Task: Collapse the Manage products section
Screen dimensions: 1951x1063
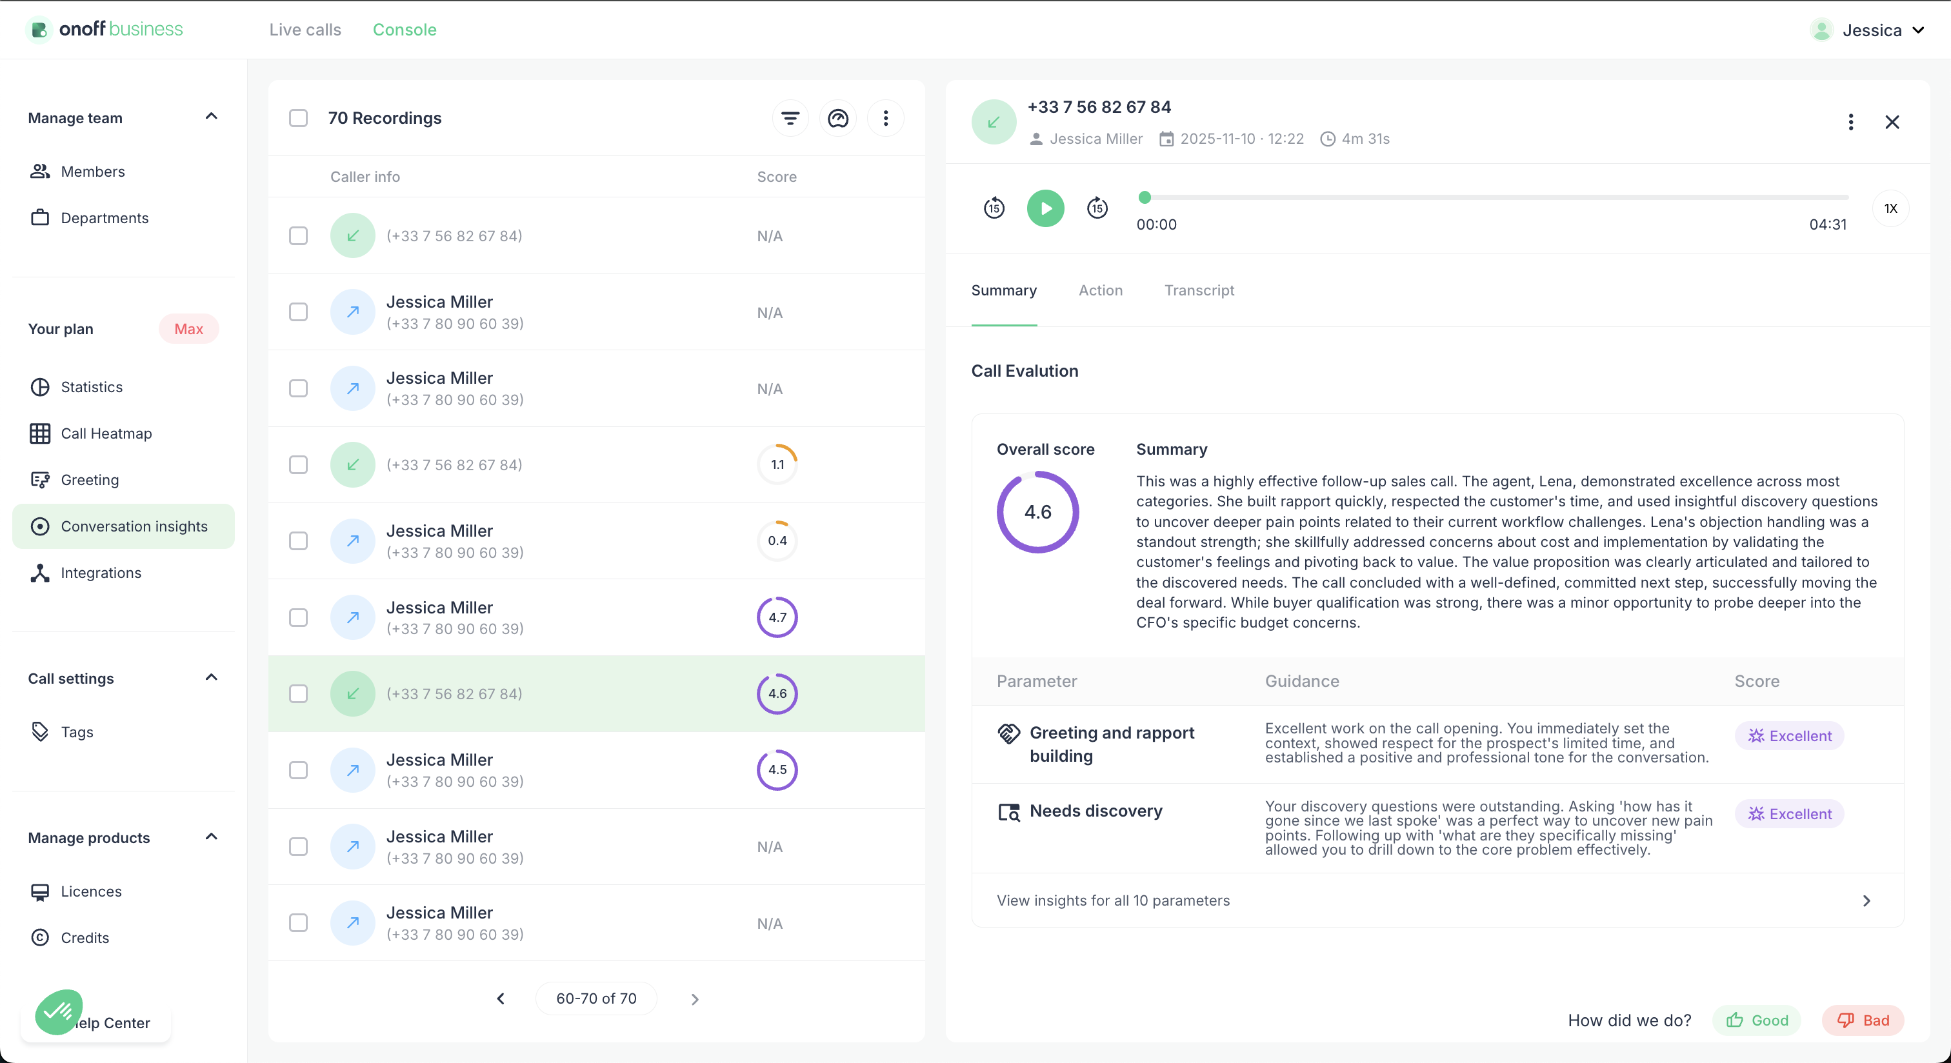Action: coord(212,837)
